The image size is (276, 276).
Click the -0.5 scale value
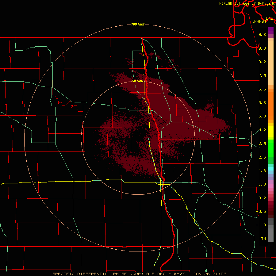click(x=261, y=212)
